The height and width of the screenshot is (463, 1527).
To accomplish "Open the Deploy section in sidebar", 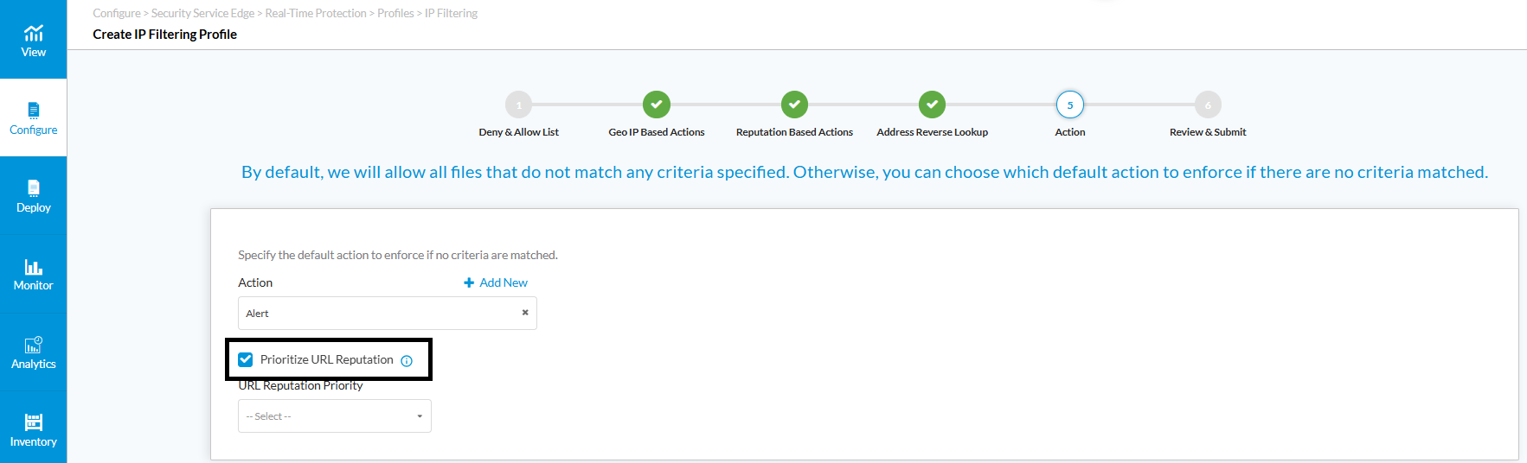I will coord(33,196).
